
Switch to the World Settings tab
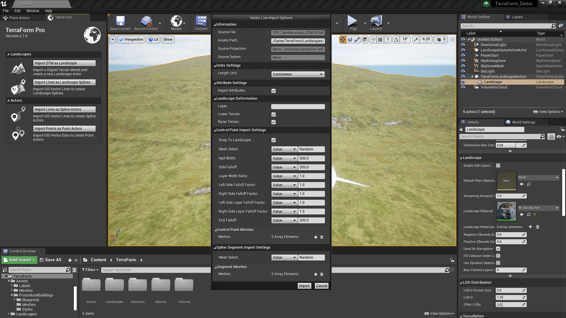tap(524, 122)
